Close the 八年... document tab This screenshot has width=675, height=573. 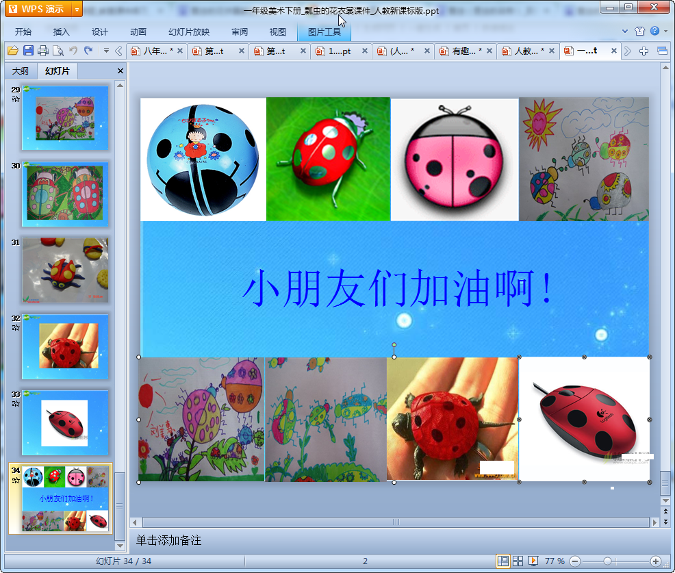tap(180, 51)
